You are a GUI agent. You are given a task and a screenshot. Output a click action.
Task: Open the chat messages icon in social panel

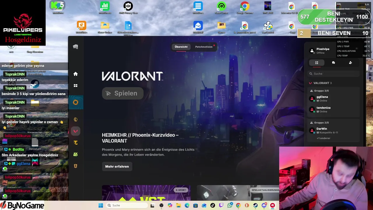333,63
